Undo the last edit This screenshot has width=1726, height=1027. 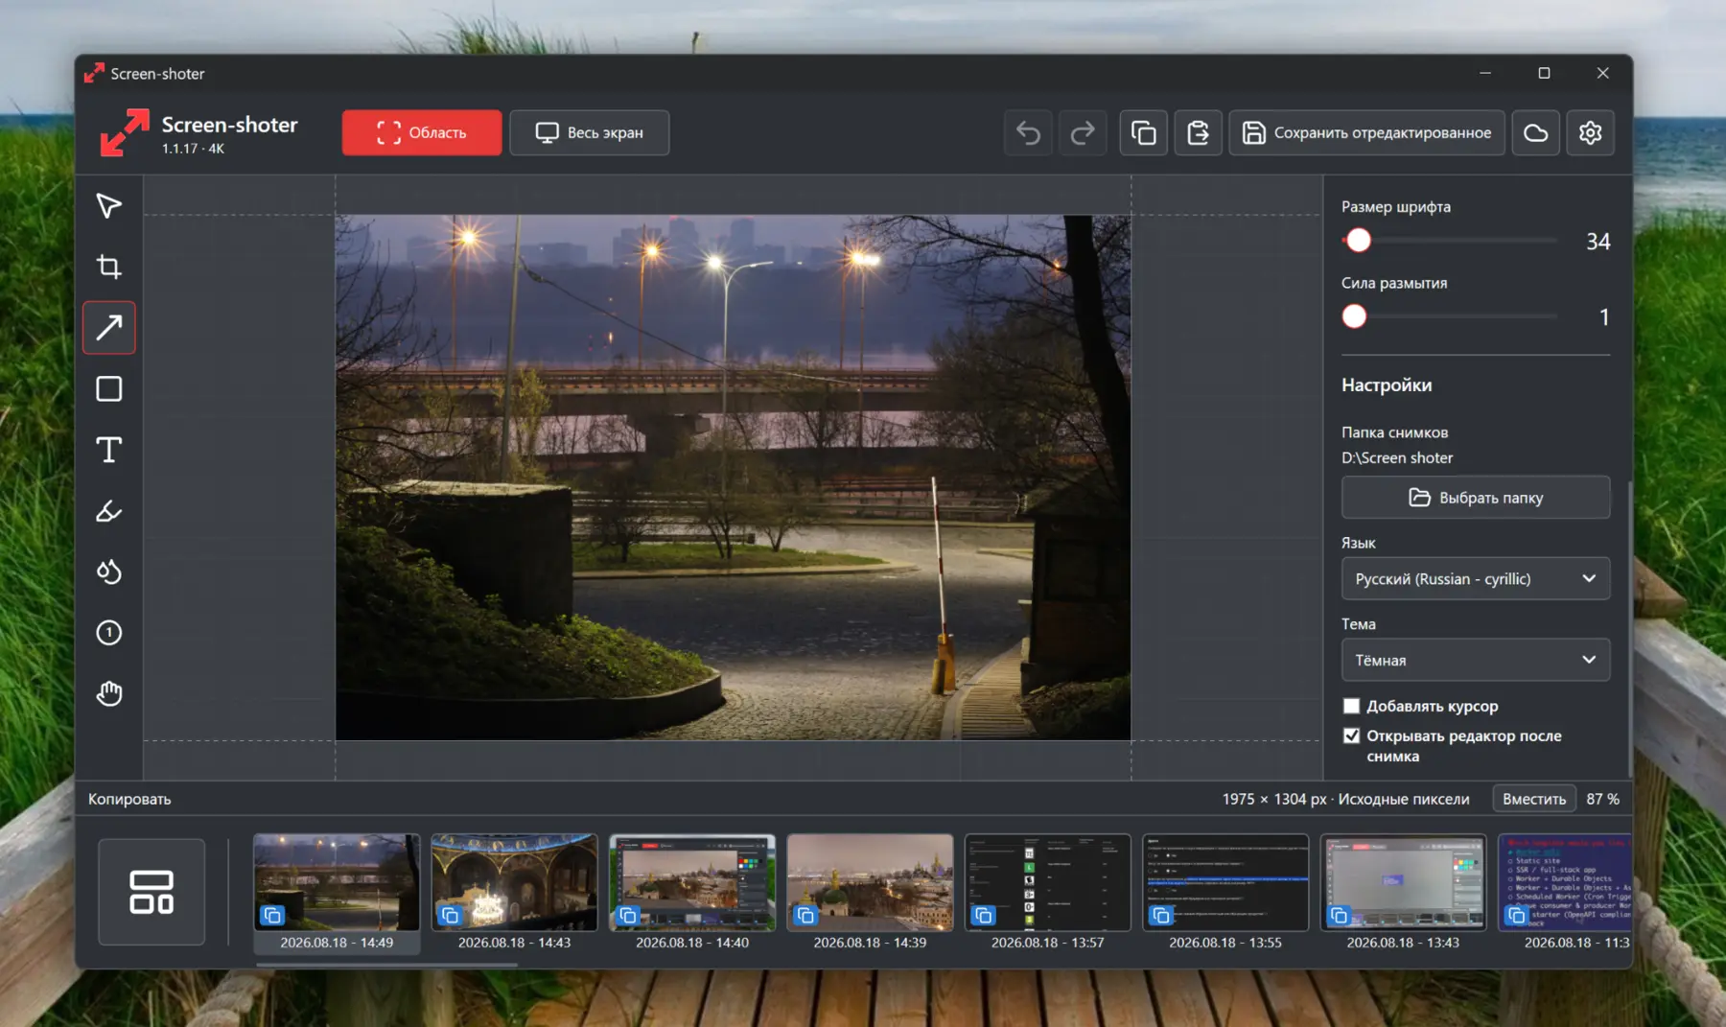pos(1028,132)
